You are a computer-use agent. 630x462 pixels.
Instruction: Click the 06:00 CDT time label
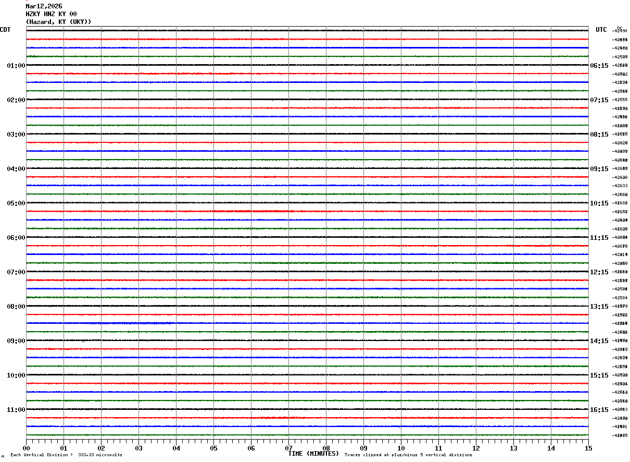16,238
